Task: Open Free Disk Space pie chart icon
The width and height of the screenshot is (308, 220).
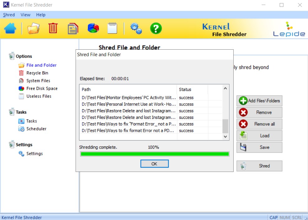Action: click(93, 28)
